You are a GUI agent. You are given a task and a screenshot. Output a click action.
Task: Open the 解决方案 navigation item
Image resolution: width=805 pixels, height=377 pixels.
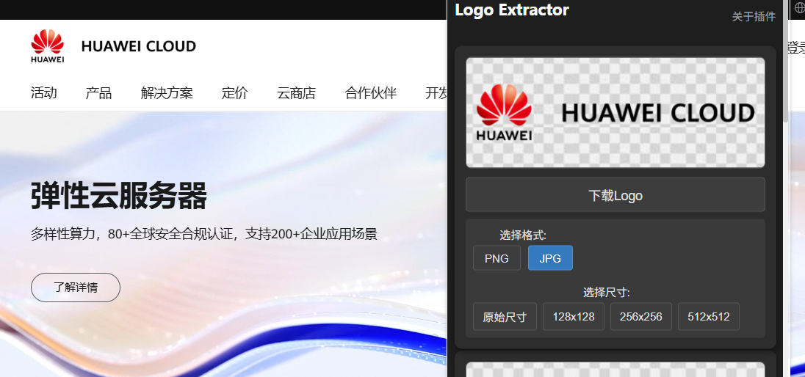coord(167,93)
